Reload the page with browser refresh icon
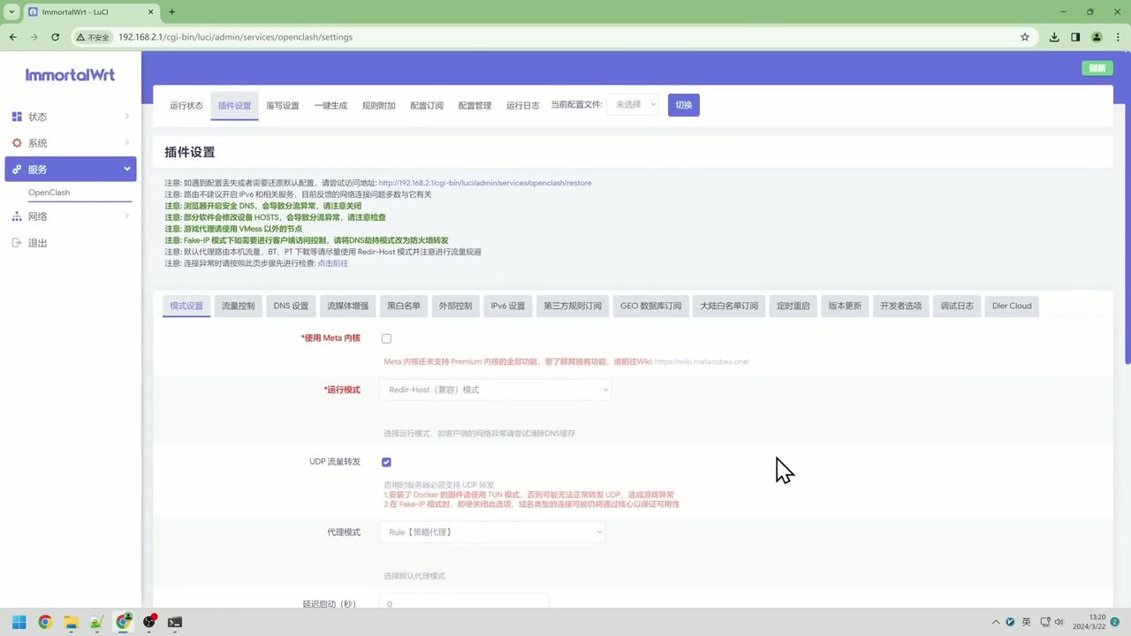Image resolution: width=1131 pixels, height=636 pixels. click(x=56, y=37)
